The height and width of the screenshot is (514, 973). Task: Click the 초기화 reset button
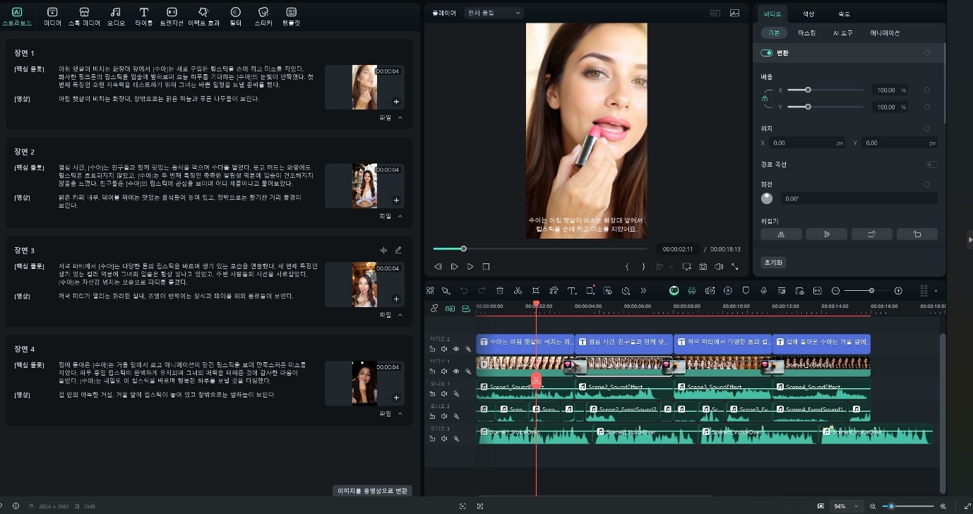[773, 263]
